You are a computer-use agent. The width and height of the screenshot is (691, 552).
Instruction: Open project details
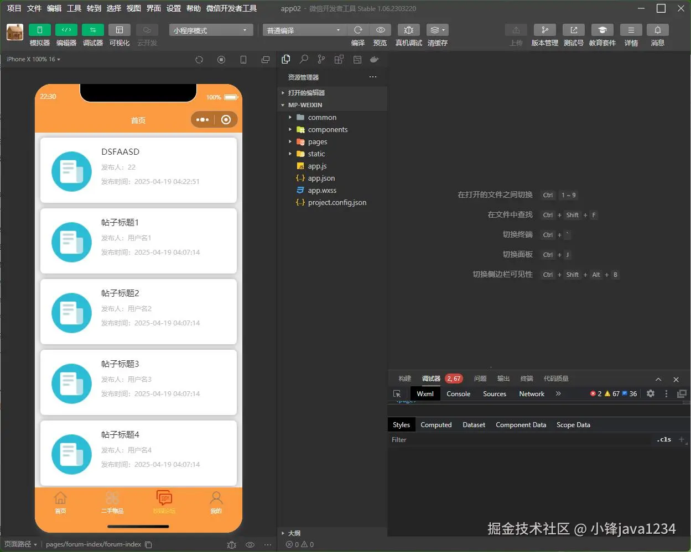tap(631, 30)
